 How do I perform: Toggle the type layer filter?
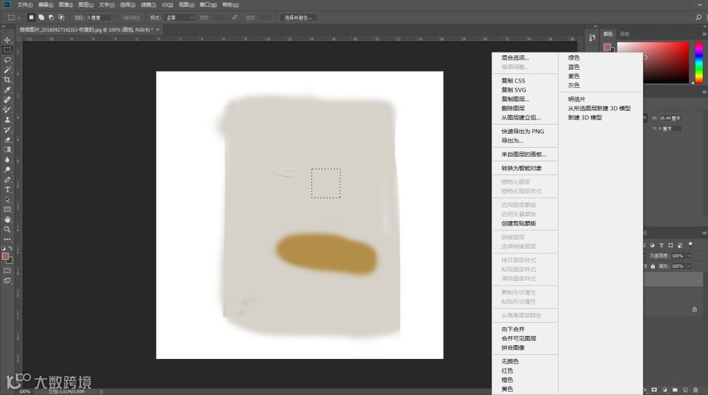tap(661, 245)
